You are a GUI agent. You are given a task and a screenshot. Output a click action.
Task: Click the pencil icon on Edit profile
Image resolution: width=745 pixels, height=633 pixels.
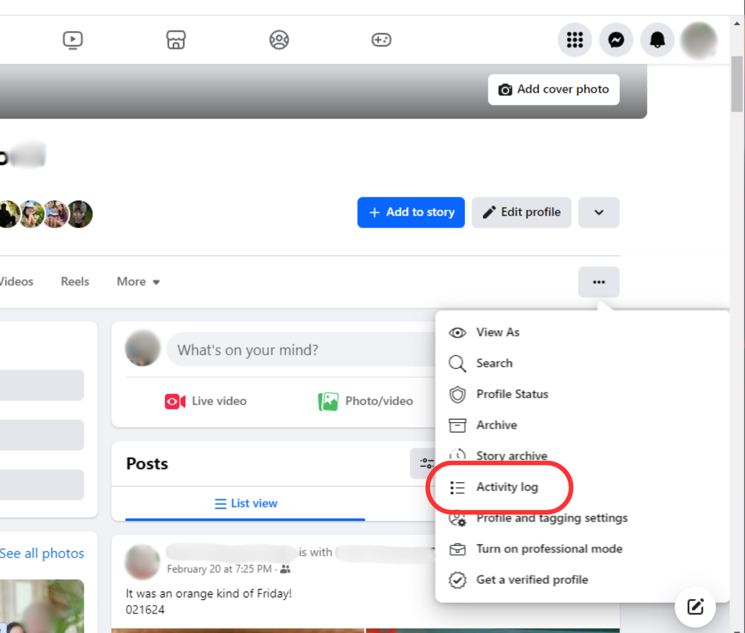(x=489, y=212)
